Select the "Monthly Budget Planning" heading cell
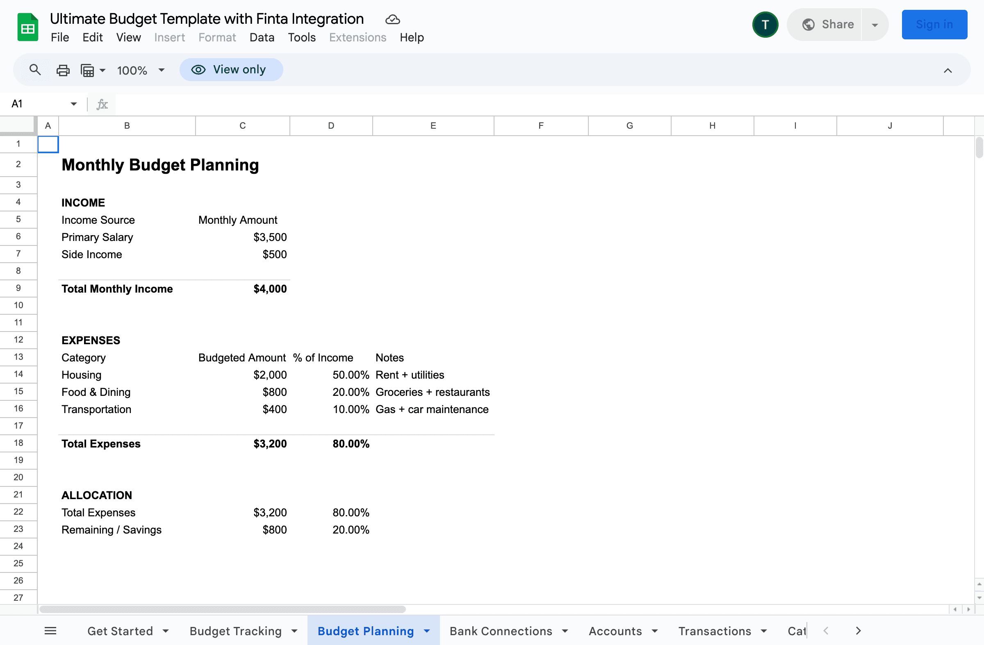This screenshot has height=645, width=984. click(127, 165)
